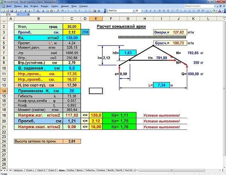Click the Increase Indent icon
226x175 pixels.
(203, 11)
